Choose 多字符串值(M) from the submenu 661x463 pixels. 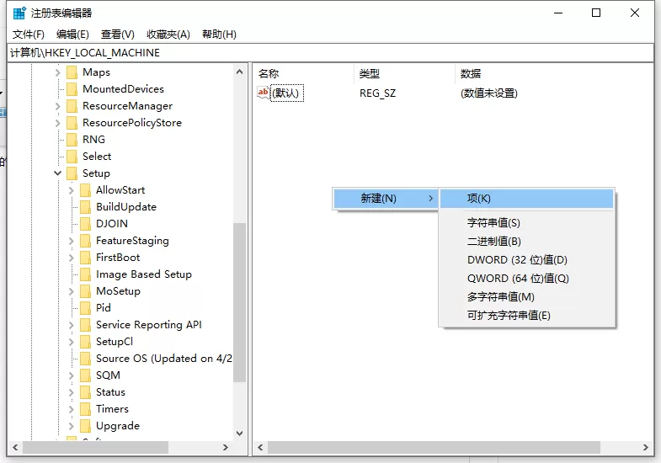coord(526,296)
